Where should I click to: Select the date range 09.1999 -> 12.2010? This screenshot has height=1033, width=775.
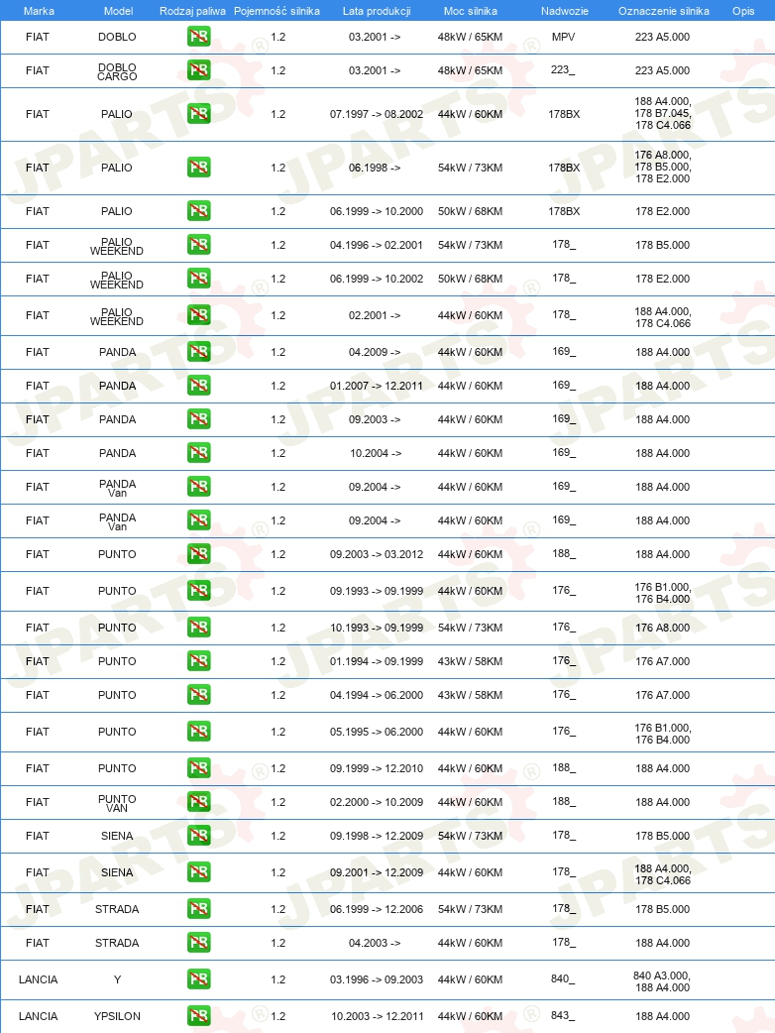point(377,769)
